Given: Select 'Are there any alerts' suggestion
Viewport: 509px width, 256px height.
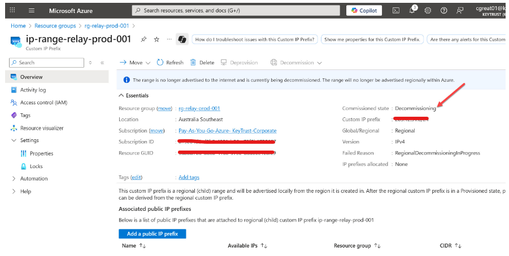Looking at the screenshot, I should (467, 39).
